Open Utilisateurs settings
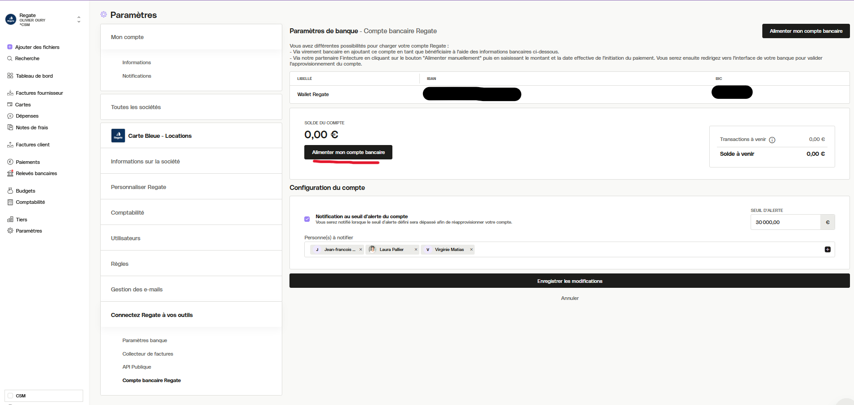This screenshot has height=405, width=854. (191, 238)
